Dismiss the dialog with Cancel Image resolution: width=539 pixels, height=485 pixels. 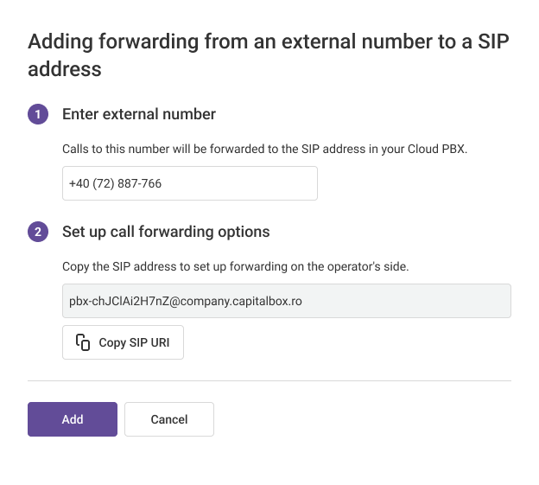pos(169,419)
